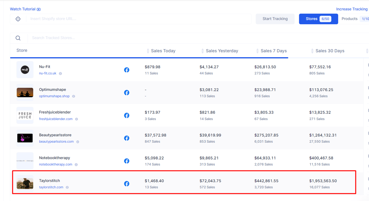The image size is (369, 201).
Task: Click the Notebooktherapy logo thumbnail
Action: (25, 161)
